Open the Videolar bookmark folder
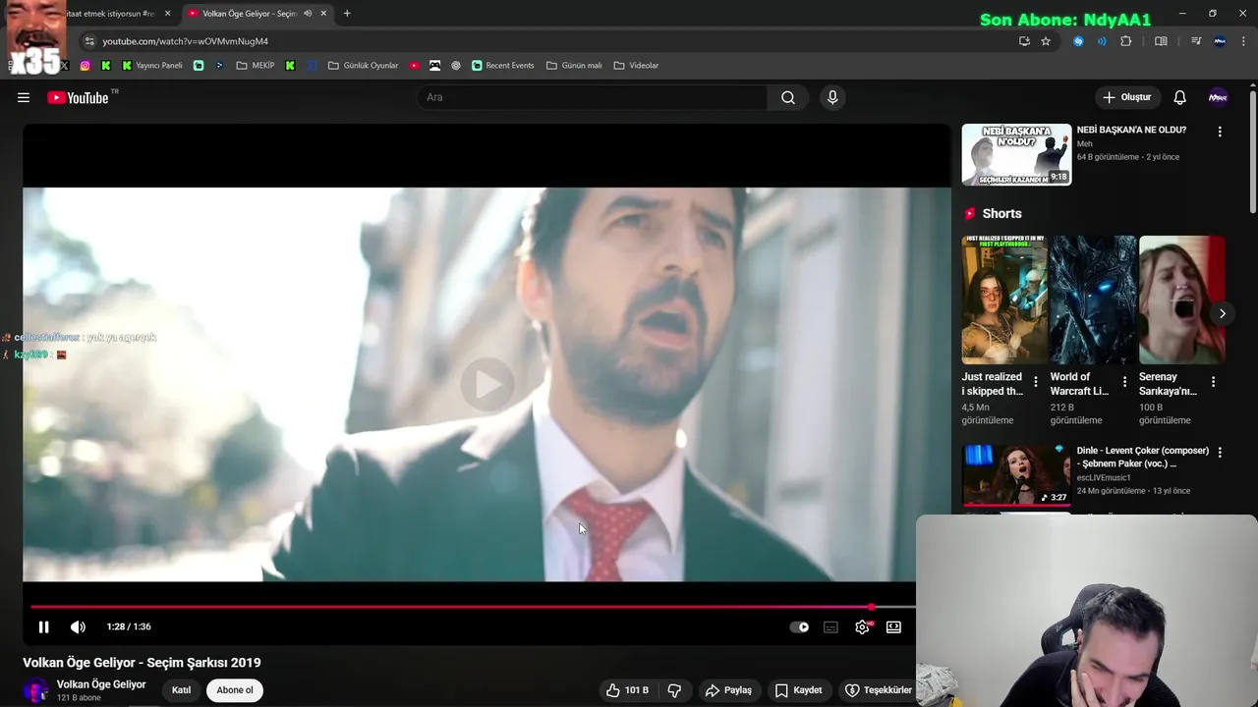This screenshot has height=707, width=1258. 636,66
